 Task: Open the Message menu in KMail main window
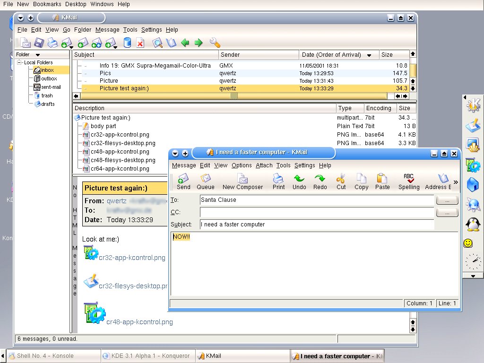pyautogui.click(x=107, y=30)
